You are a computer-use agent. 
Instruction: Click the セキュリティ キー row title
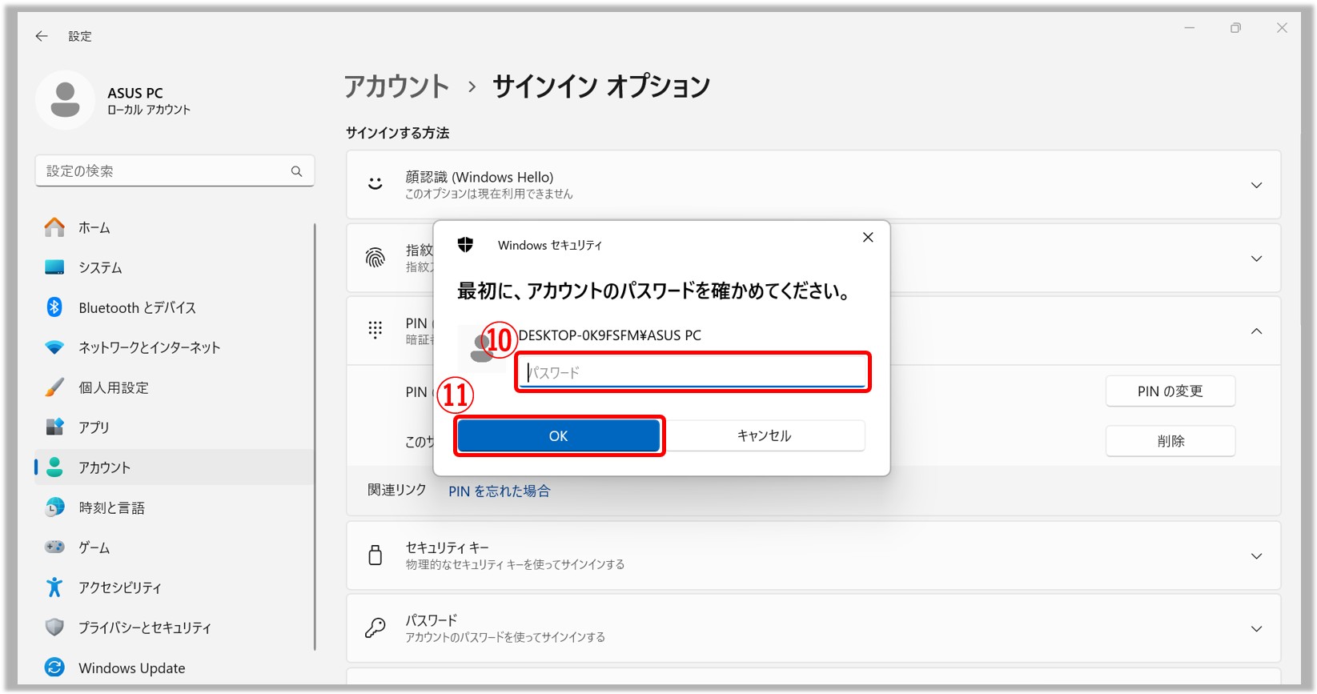click(448, 548)
